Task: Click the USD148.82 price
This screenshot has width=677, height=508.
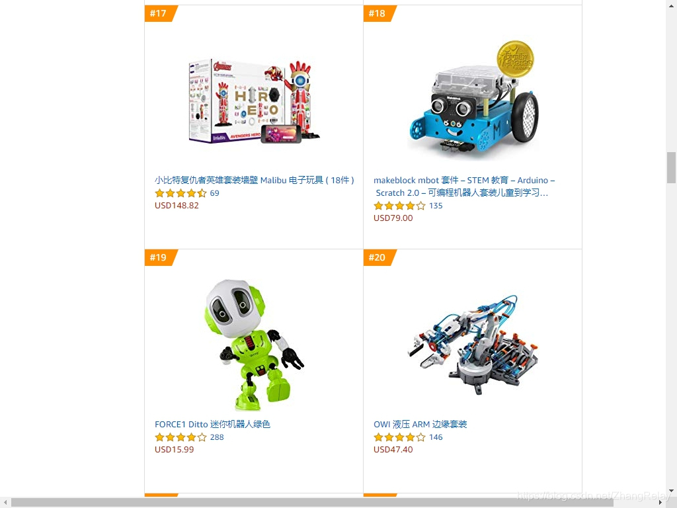Action: click(177, 206)
